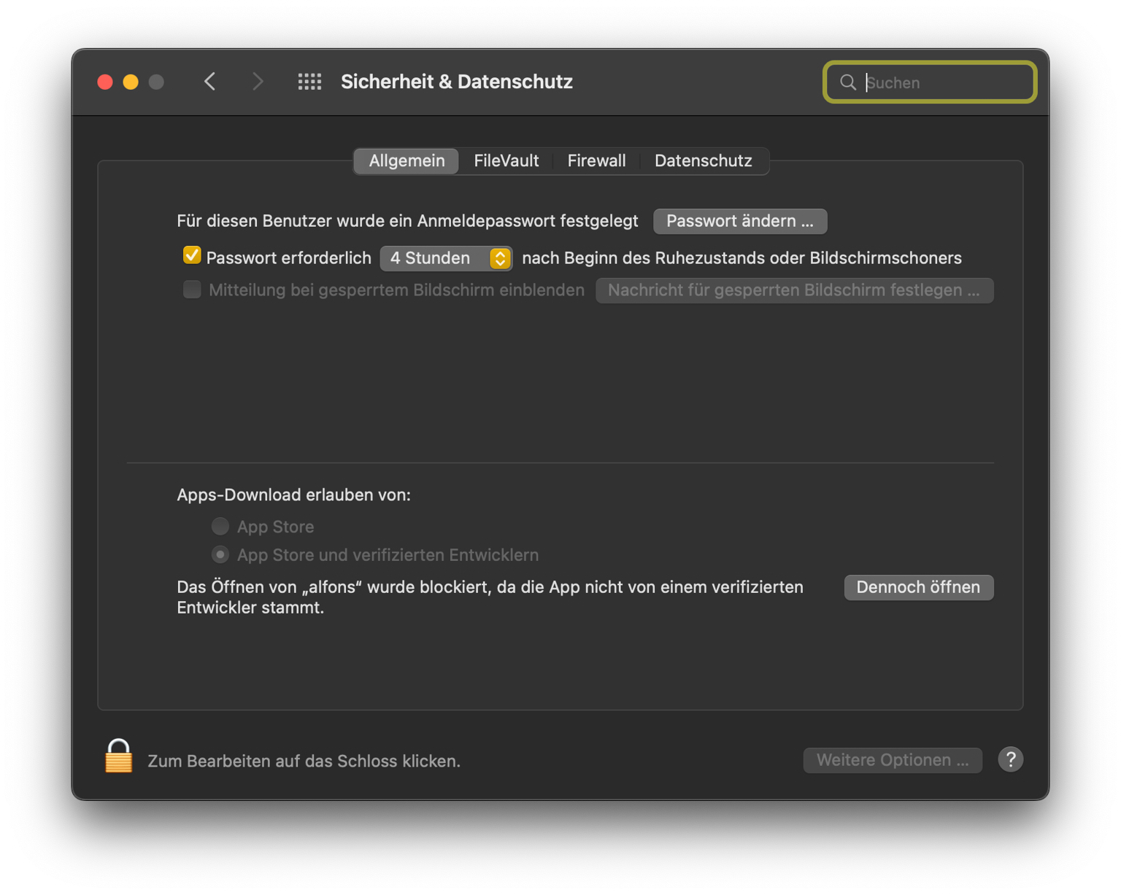Click Dennoch öffnen to allow alfons
The height and width of the screenshot is (895, 1121).
click(x=918, y=587)
